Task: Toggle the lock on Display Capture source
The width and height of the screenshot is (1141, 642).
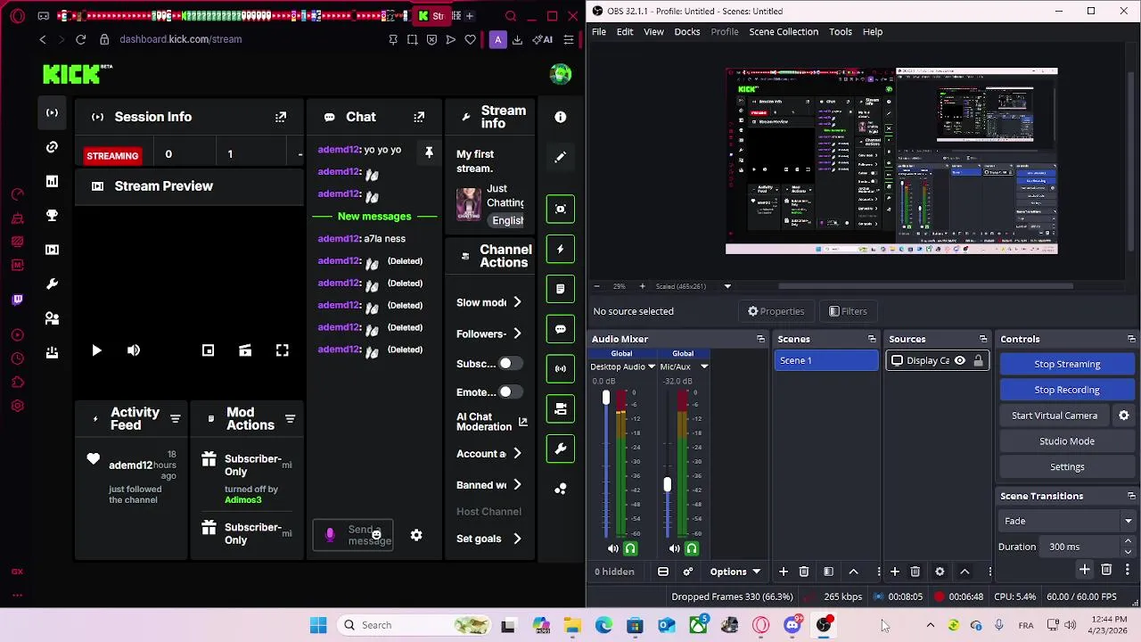Action: coord(978,361)
